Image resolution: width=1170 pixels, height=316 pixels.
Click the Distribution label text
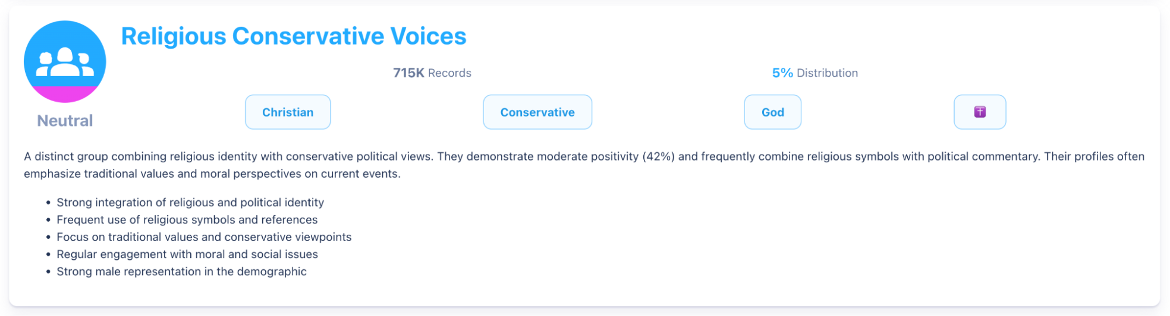(x=827, y=73)
